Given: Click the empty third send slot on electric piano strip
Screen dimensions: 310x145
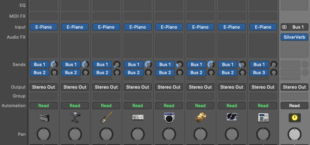Looking at the screenshot, I should [39, 79].
